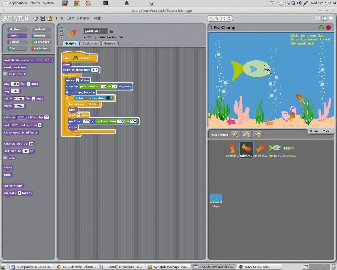Switch to full stage view mode
337x270 pixels.
click(324, 18)
